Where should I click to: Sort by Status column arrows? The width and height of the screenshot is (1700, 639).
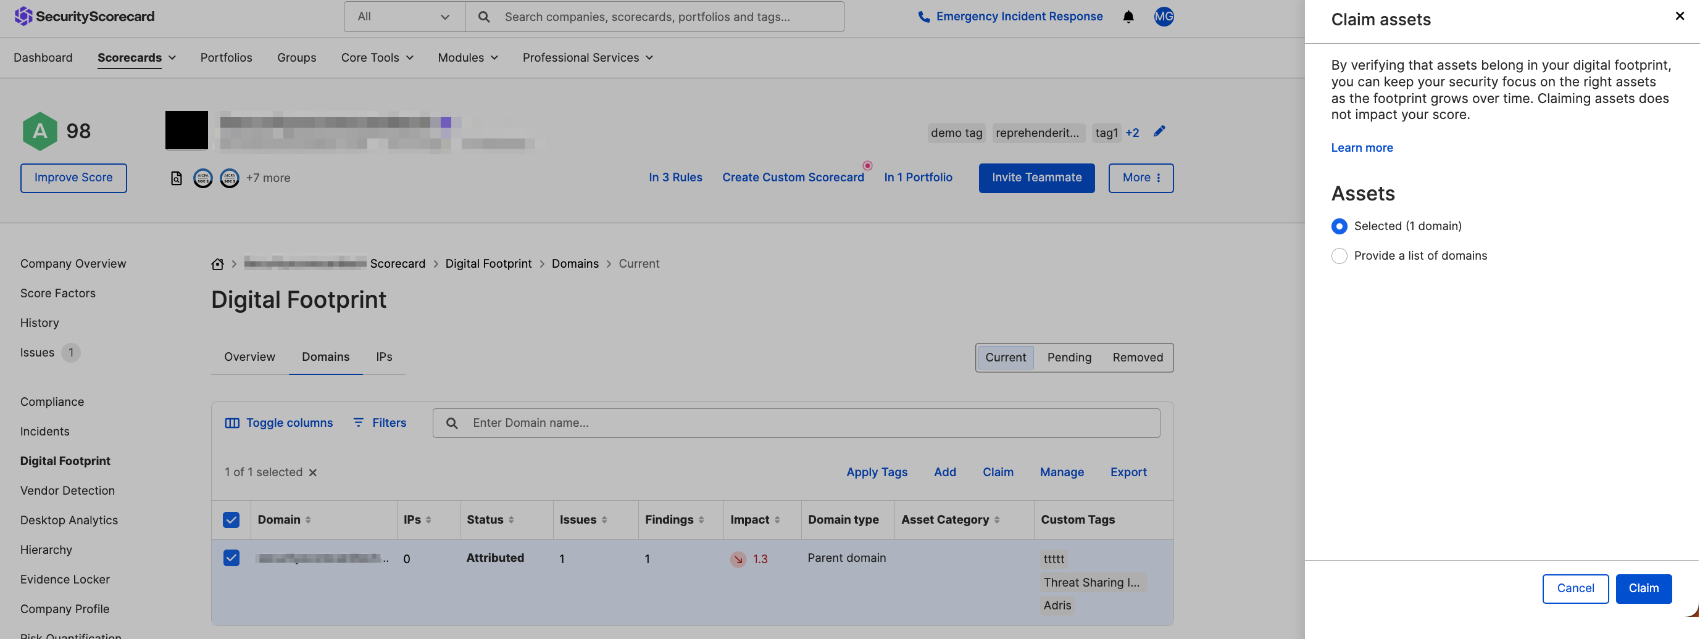(510, 521)
